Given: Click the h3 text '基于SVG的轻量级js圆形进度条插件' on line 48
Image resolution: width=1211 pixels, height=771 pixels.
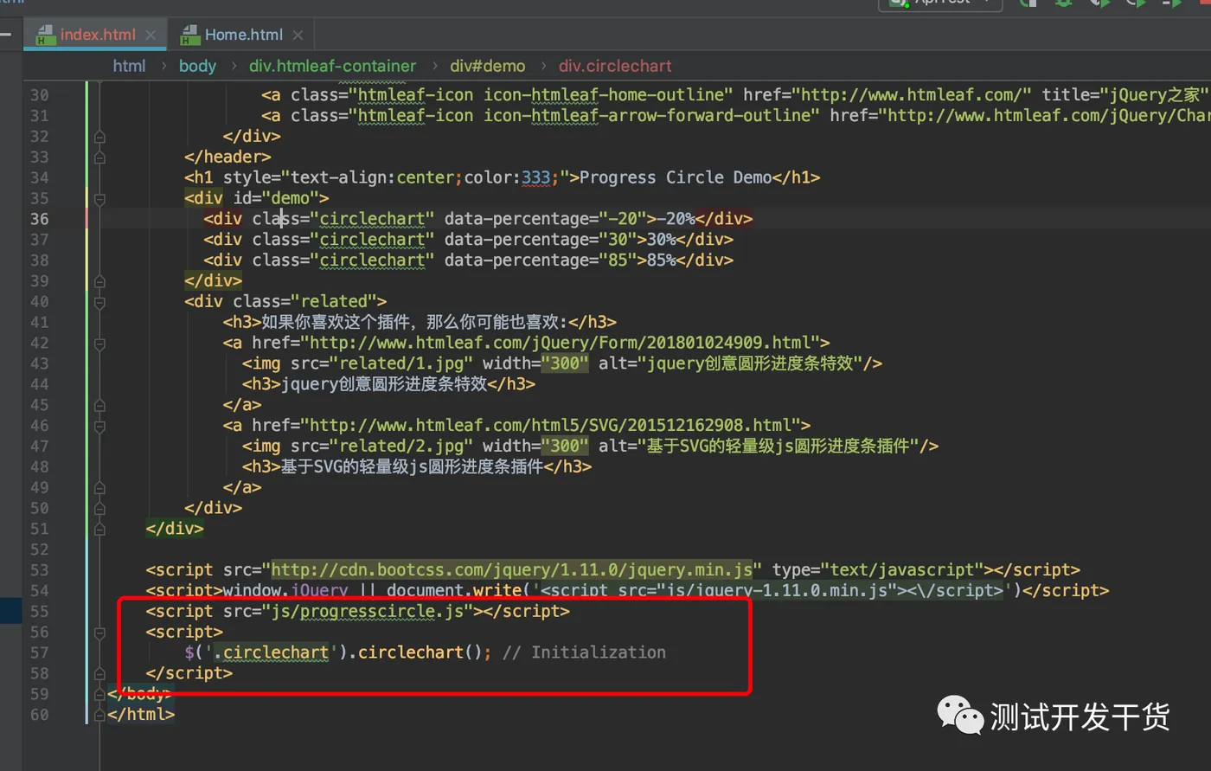Looking at the screenshot, I should coord(412,467).
